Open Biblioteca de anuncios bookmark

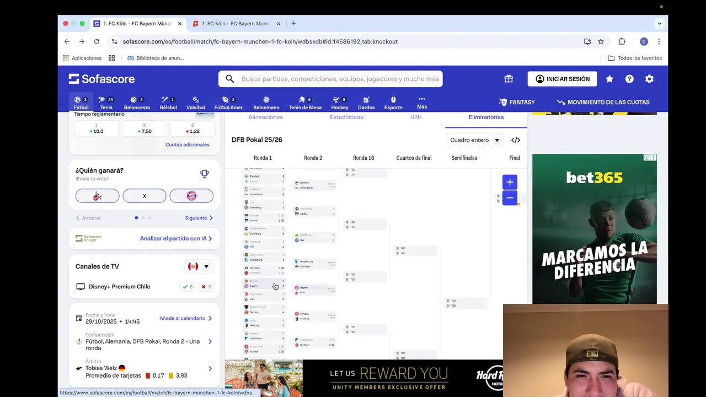(155, 58)
